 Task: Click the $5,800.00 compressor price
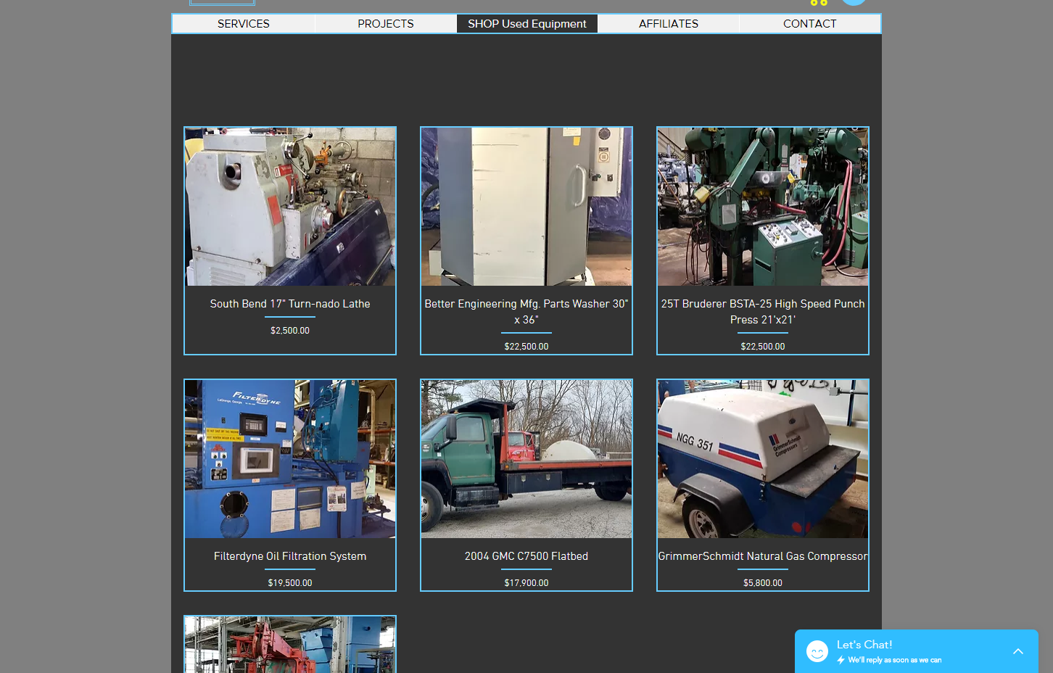(x=763, y=583)
